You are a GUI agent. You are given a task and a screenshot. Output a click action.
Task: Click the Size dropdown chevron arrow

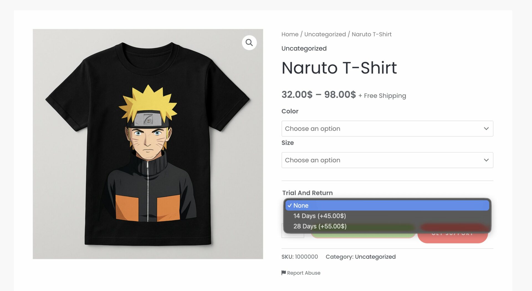point(486,160)
